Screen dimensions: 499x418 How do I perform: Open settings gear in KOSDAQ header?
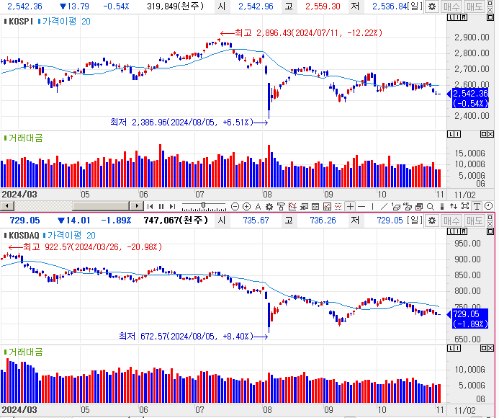tap(432, 221)
